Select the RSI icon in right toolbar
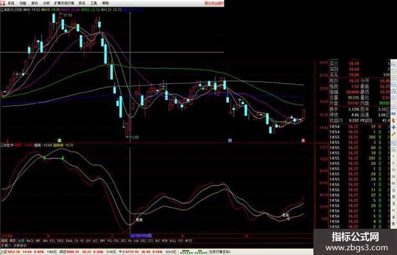Viewport: 397px width, 255px height. (x=394, y=113)
